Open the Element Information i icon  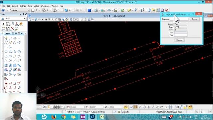[149, 10]
